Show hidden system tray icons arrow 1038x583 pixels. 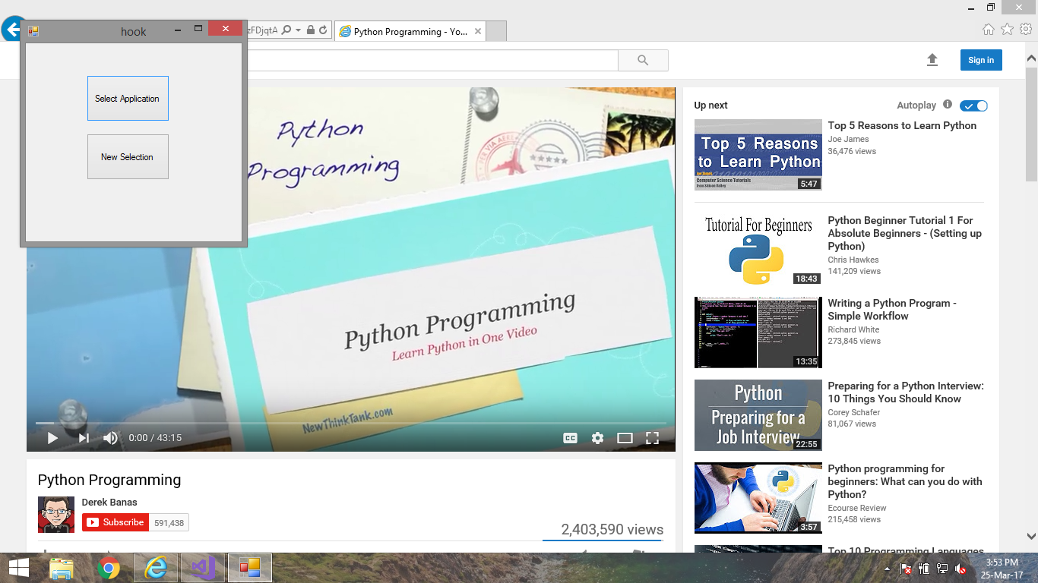888,568
